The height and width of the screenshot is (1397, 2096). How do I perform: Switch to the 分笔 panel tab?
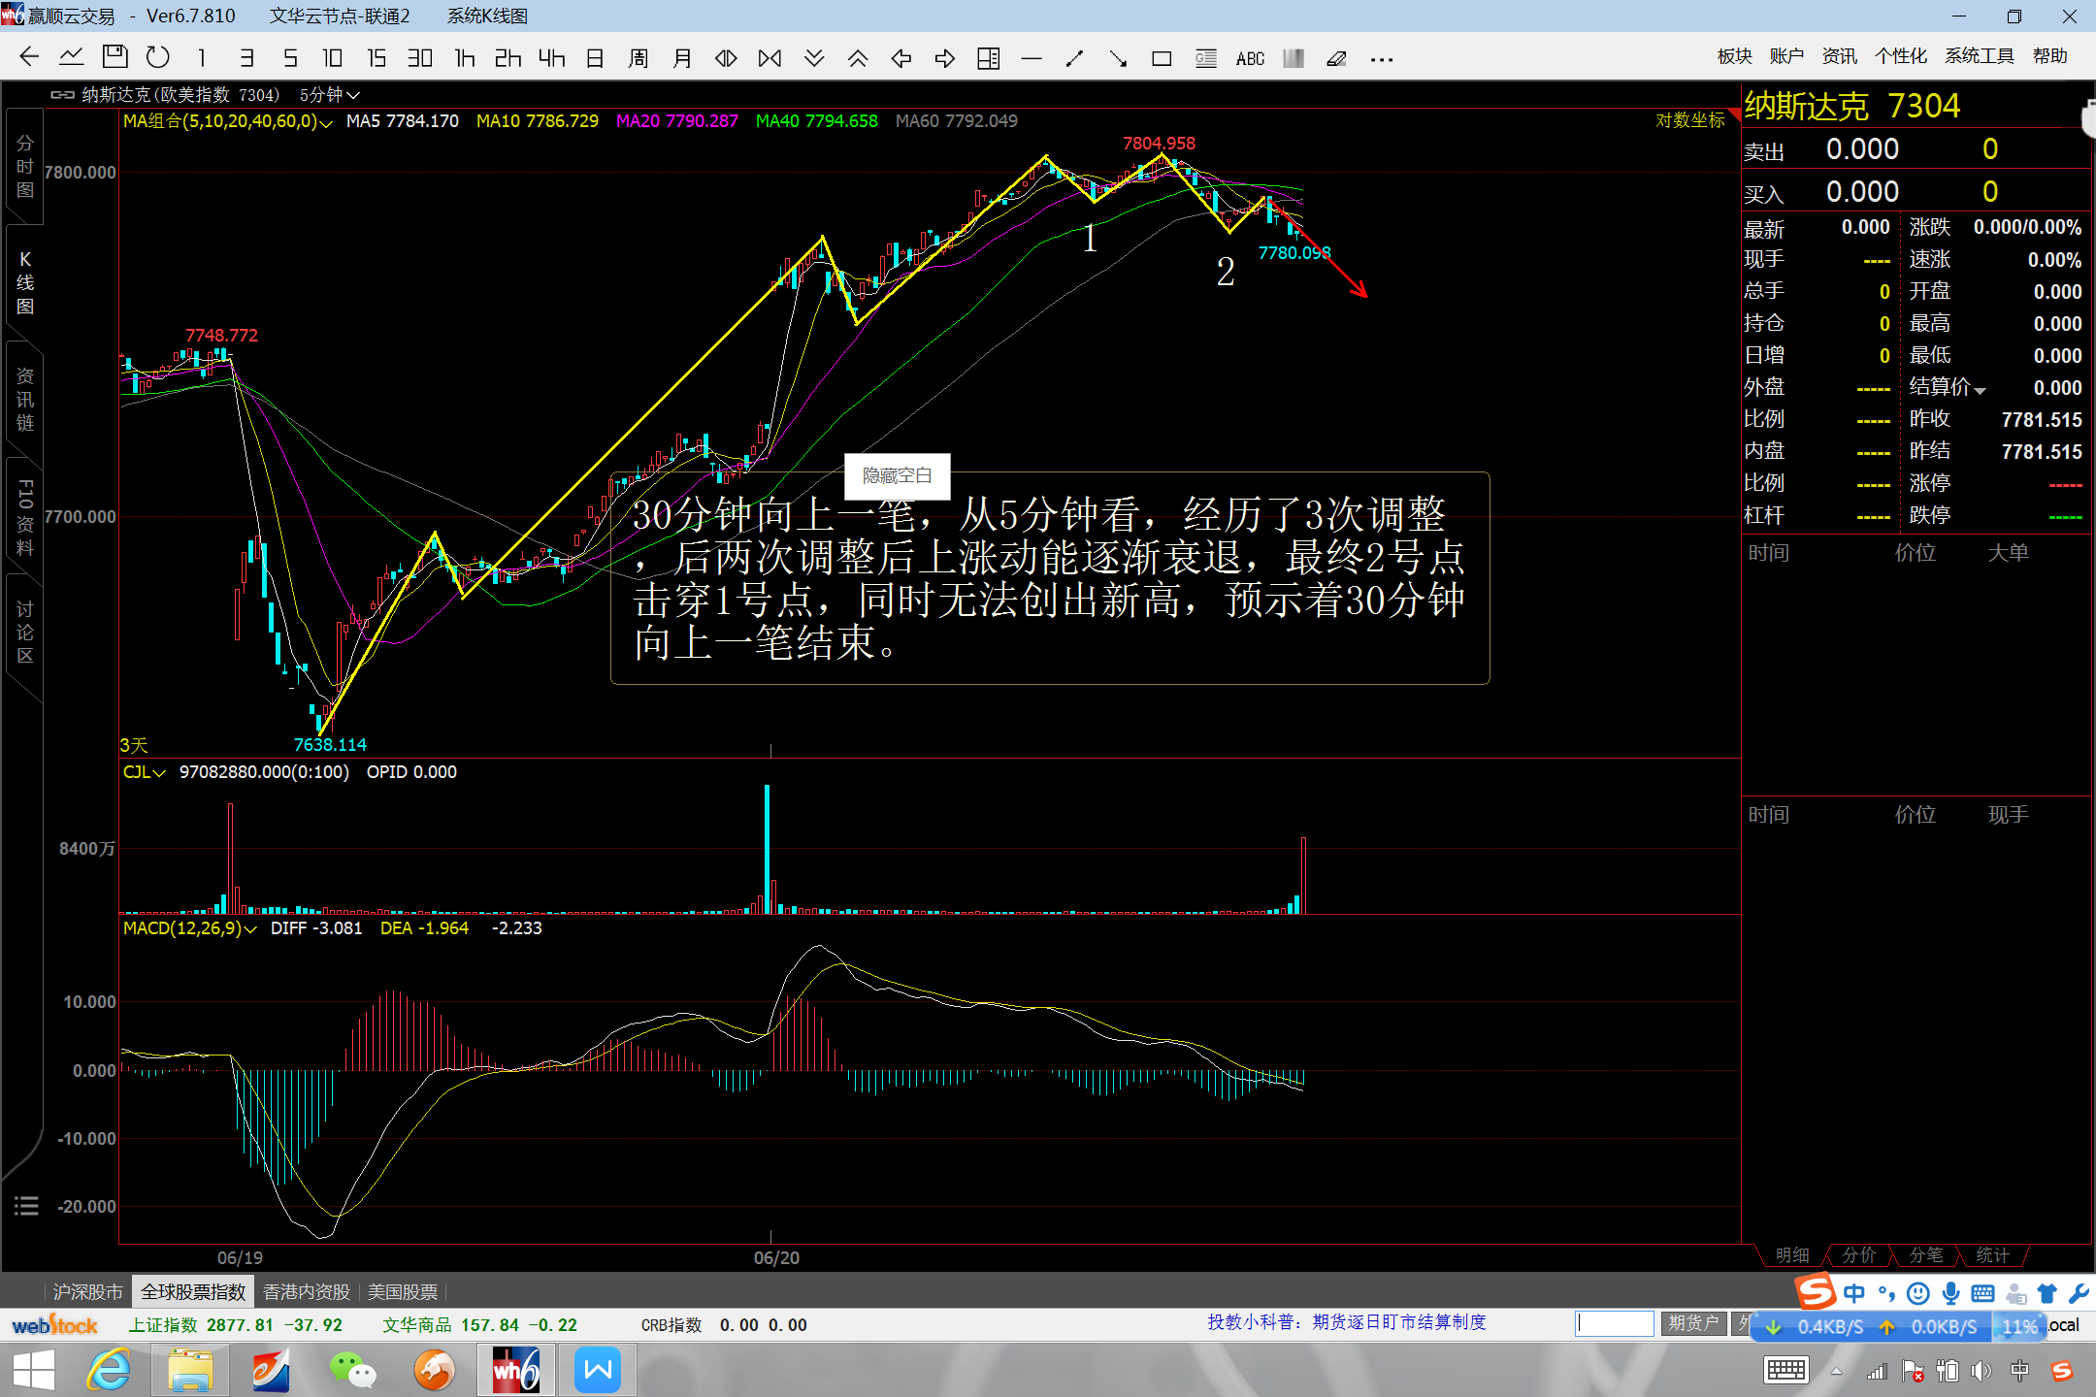tap(1926, 1255)
